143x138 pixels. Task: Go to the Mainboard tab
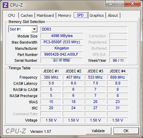[x=45, y=15]
